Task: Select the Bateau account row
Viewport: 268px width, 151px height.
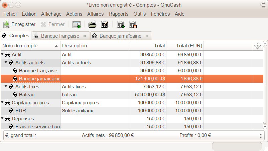Action: 100,95
